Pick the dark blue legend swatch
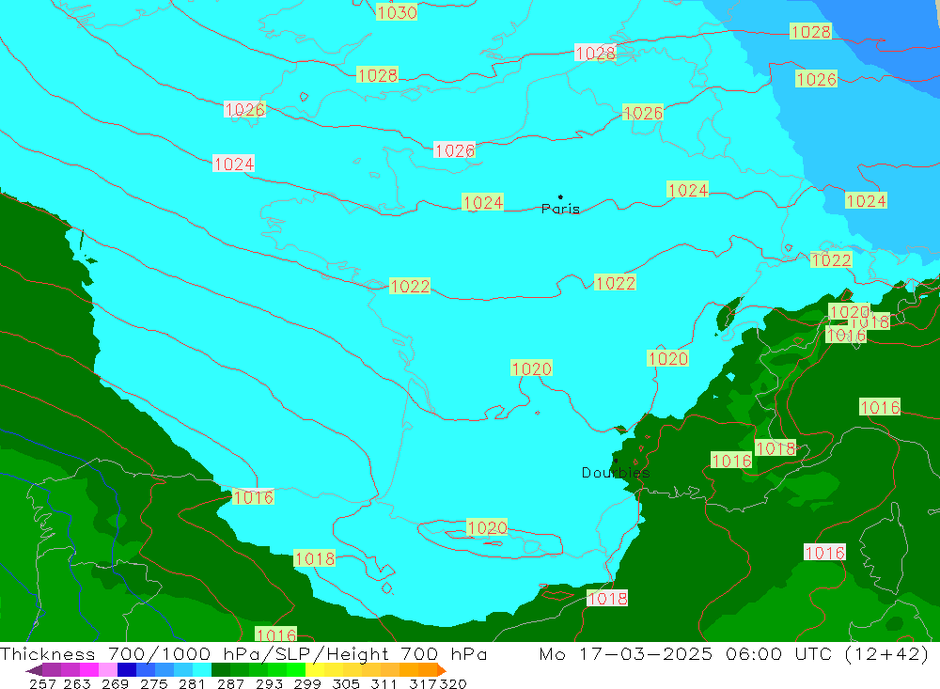Image resolution: width=940 pixels, height=689 pixels. pos(127,670)
